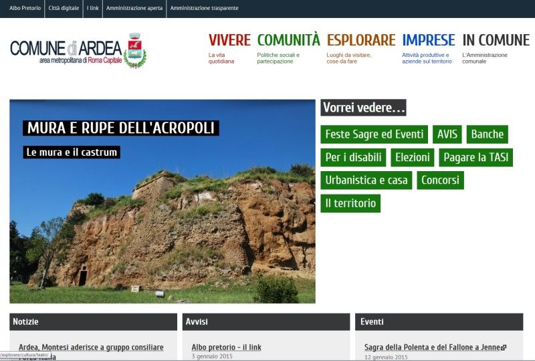
Task: Open 'Per i disabili' tag
Action: coord(353,157)
